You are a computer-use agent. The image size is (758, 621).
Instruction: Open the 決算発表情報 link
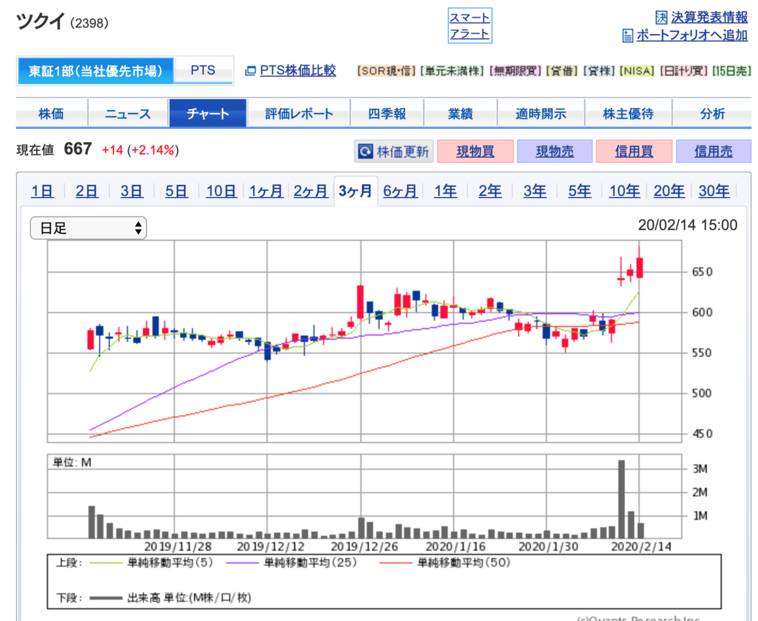coord(709,18)
